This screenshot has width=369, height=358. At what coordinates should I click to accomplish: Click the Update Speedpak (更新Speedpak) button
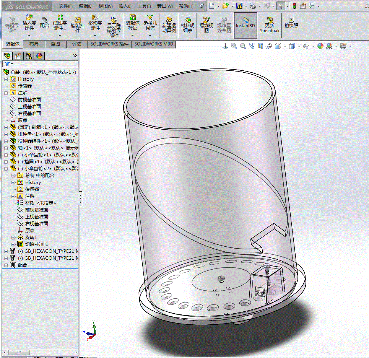[x=270, y=25]
